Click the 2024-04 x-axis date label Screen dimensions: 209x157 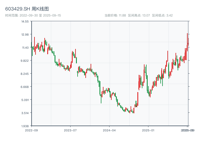tap(109, 130)
